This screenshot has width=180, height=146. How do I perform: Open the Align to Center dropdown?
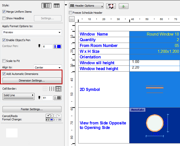tap(48, 67)
